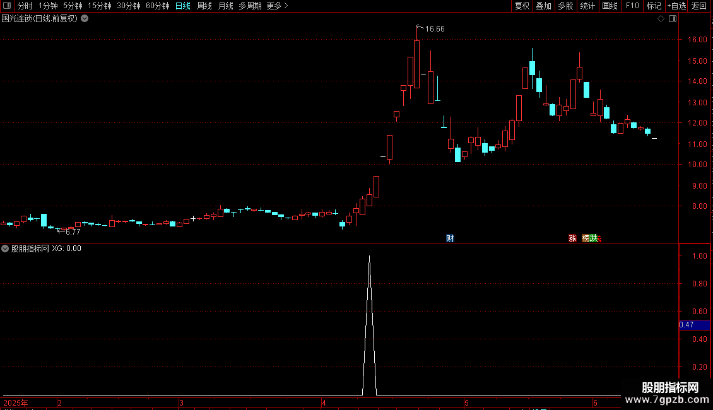Click the 财 financial marker
Viewport: 713px width, 410px height.
(x=450, y=238)
